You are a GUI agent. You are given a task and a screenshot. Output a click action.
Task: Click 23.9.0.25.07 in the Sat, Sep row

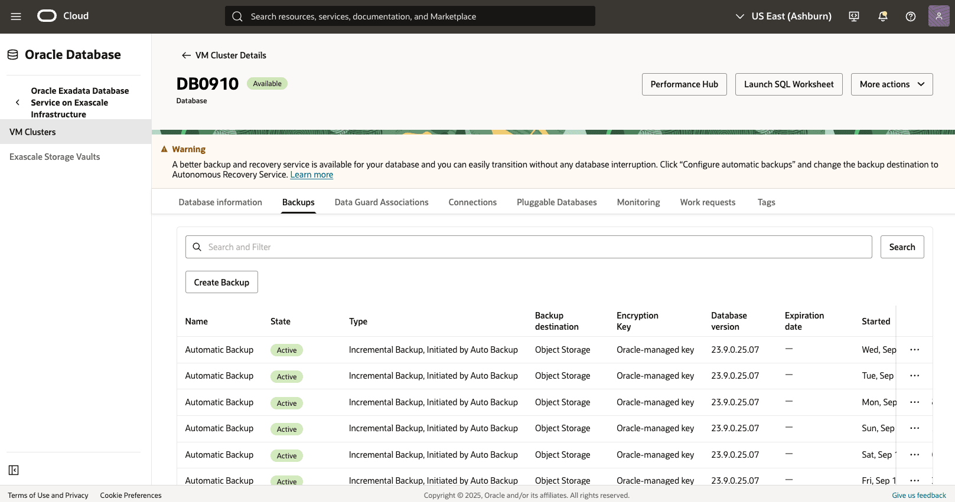point(735,455)
